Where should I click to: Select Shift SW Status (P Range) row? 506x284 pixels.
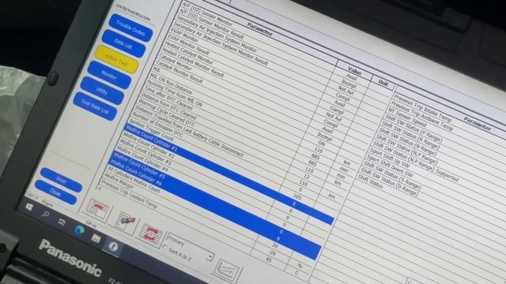(x=413, y=129)
